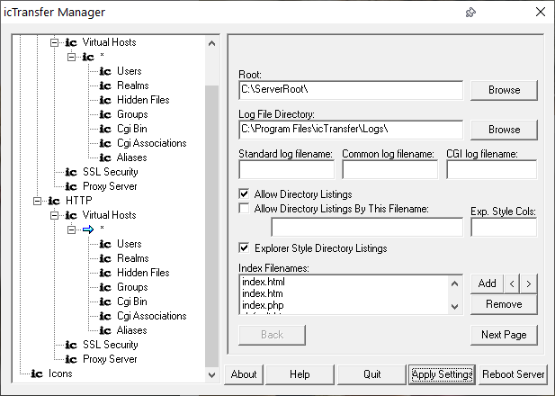Open the About dialog

[x=244, y=374]
